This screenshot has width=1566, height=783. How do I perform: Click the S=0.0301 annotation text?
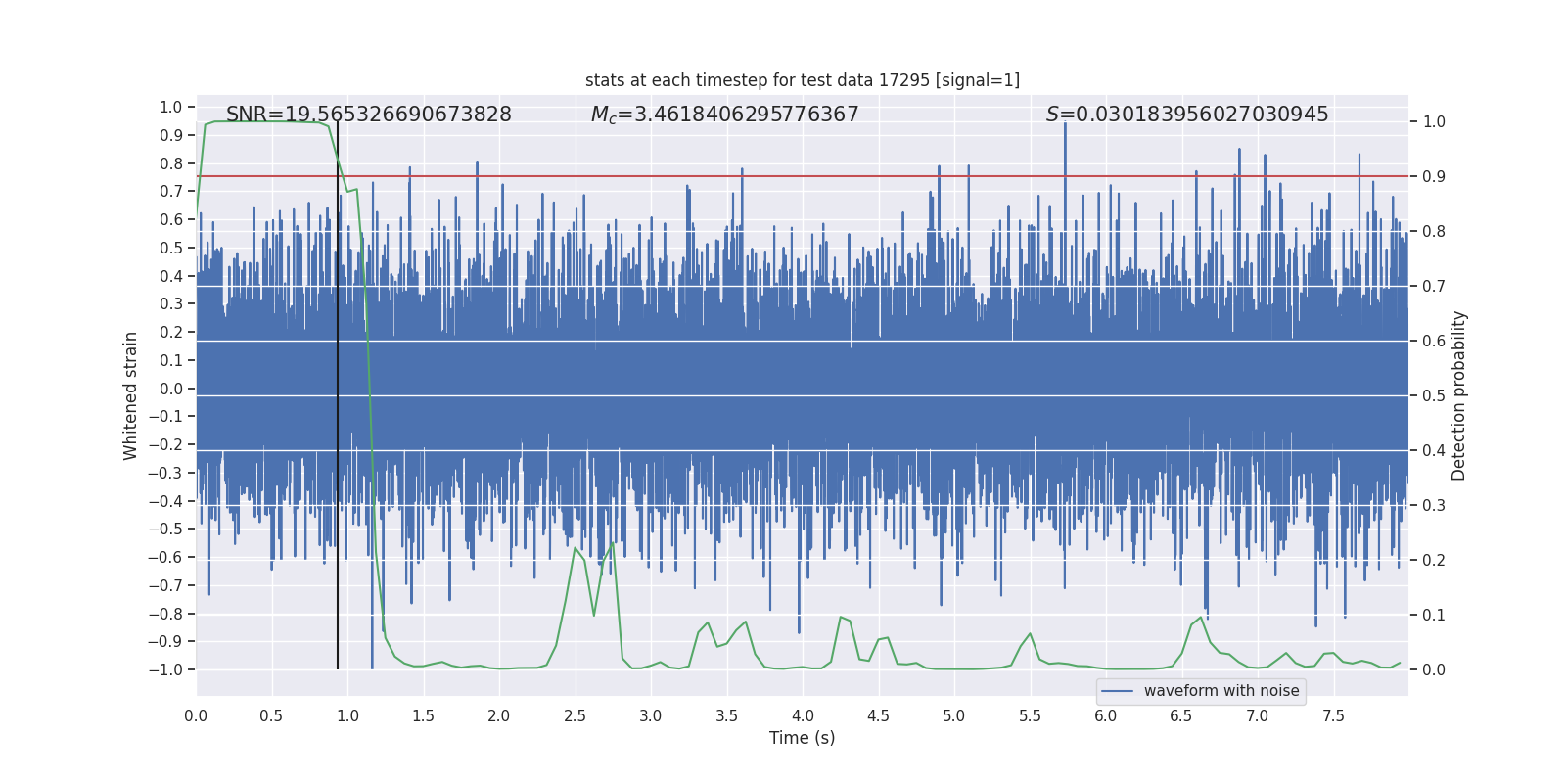click(x=1187, y=115)
